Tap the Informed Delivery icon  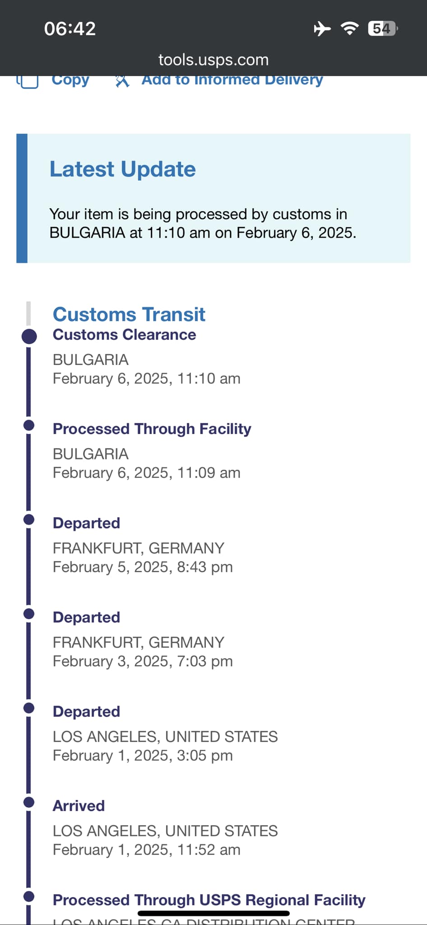(122, 81)
